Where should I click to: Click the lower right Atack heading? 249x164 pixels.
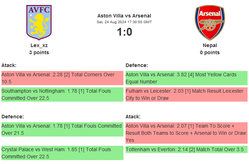point(133,117)
